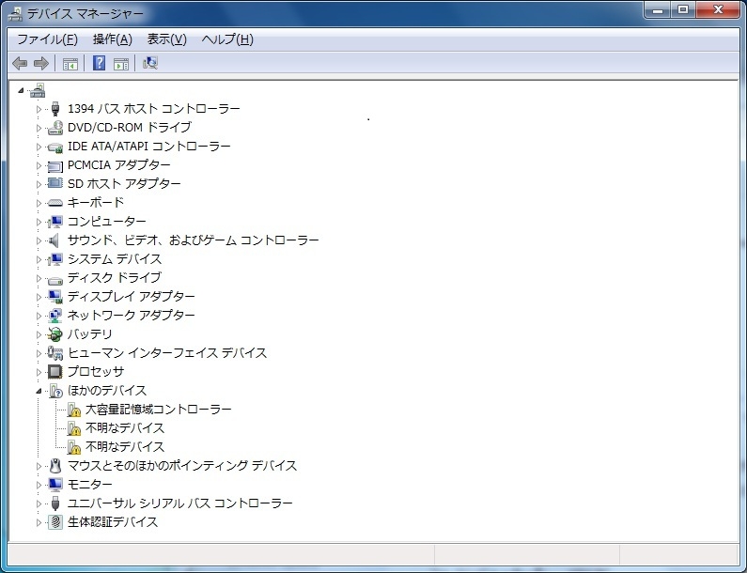Click the network adapter category icon
The width and height of the screenshot is (747, 573).
point(55,315)
